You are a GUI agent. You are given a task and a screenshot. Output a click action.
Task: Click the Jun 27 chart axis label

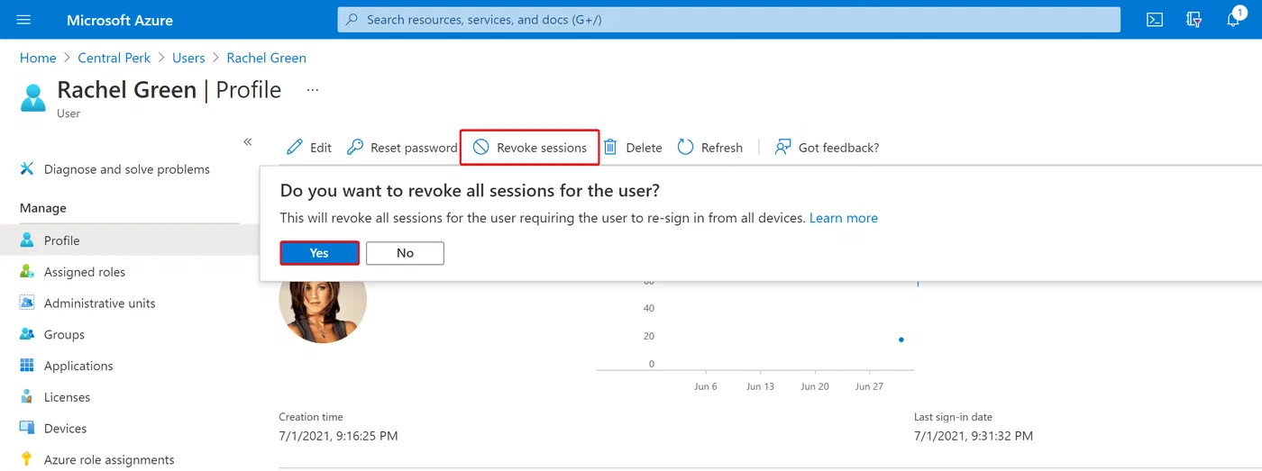point(869,386)
